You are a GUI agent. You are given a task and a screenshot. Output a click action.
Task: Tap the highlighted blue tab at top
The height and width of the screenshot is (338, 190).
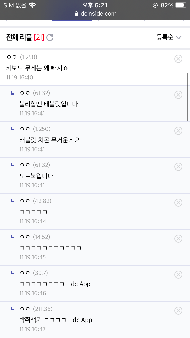(x=72, y=20)
